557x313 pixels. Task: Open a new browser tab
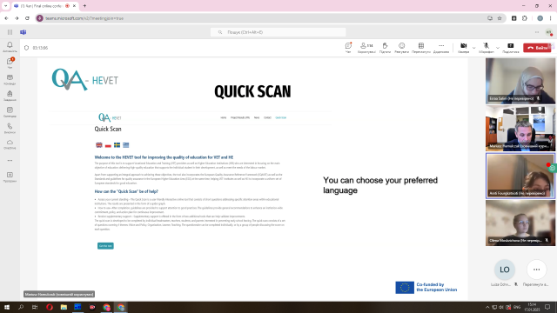[84, 6]
